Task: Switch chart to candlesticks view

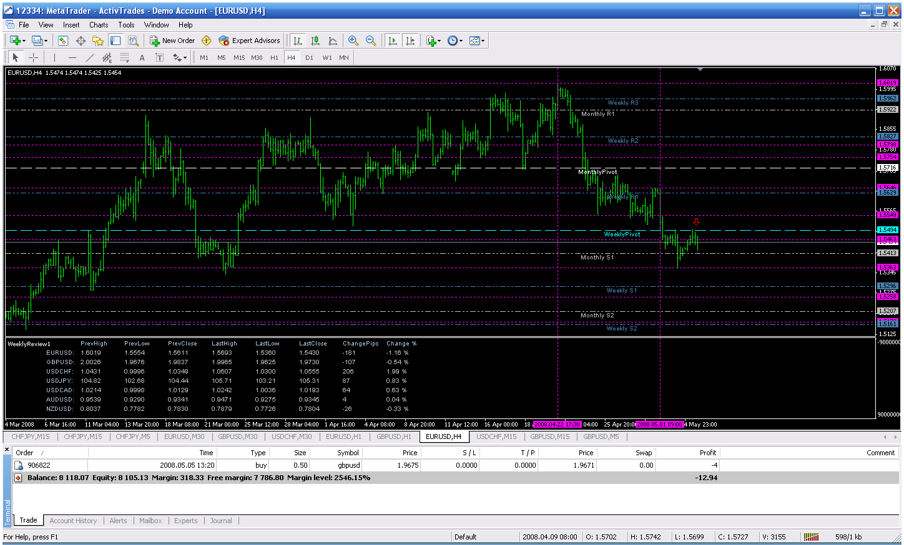Action: tap(315, 41)
